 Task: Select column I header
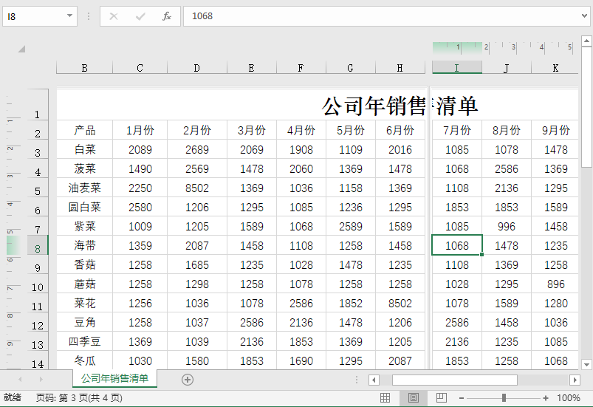pyautogui.click(x=457, y=68)
